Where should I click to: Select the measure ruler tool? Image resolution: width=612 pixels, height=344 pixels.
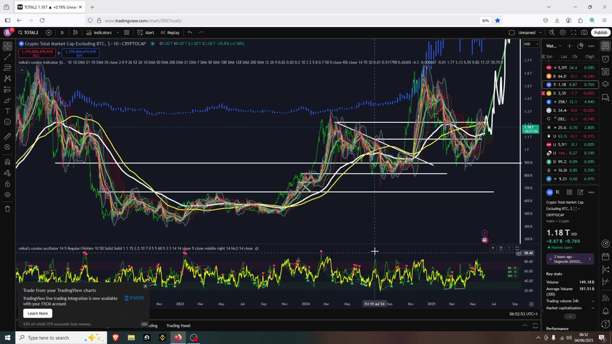(8, 136)
